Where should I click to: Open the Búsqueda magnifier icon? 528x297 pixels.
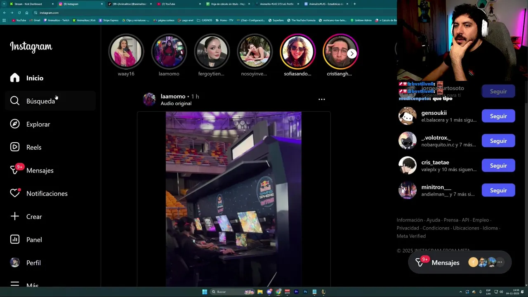click(x=15, y=101)
